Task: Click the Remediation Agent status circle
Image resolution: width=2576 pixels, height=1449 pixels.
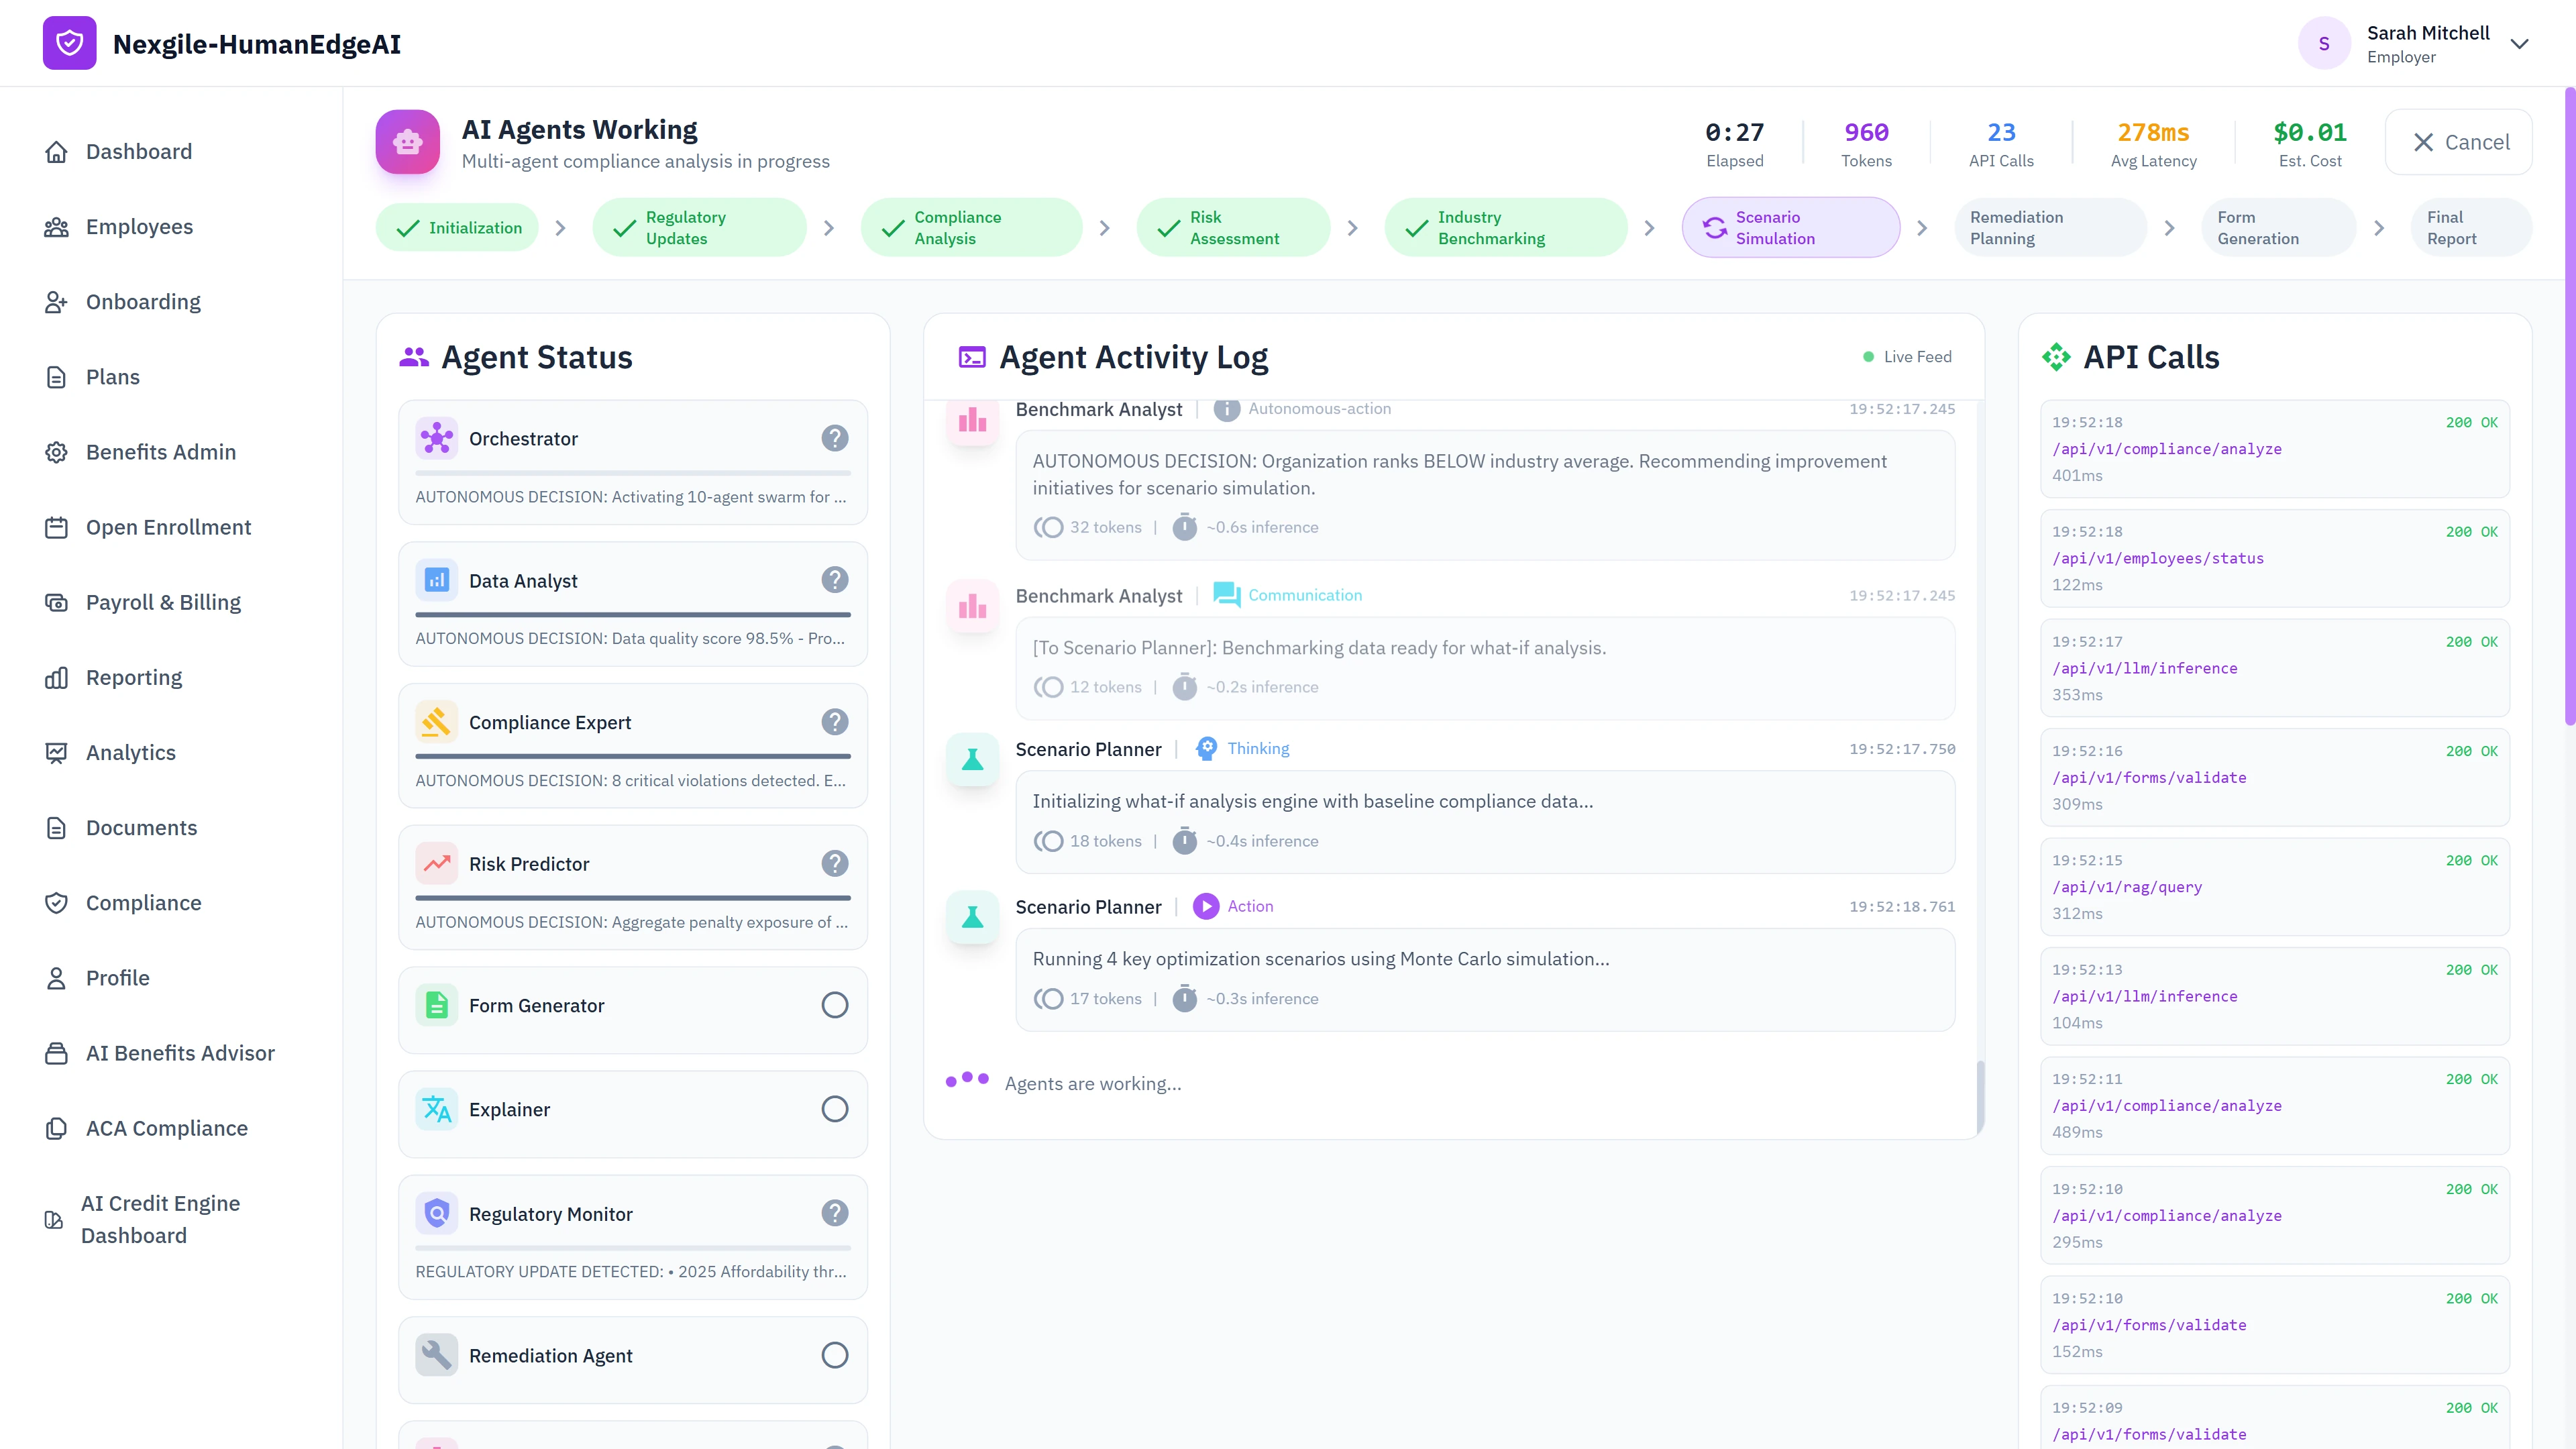Action: click(834, 1355)
